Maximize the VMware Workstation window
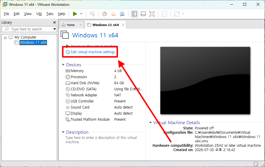Screen dimensions: 265x167 [245, 4]
